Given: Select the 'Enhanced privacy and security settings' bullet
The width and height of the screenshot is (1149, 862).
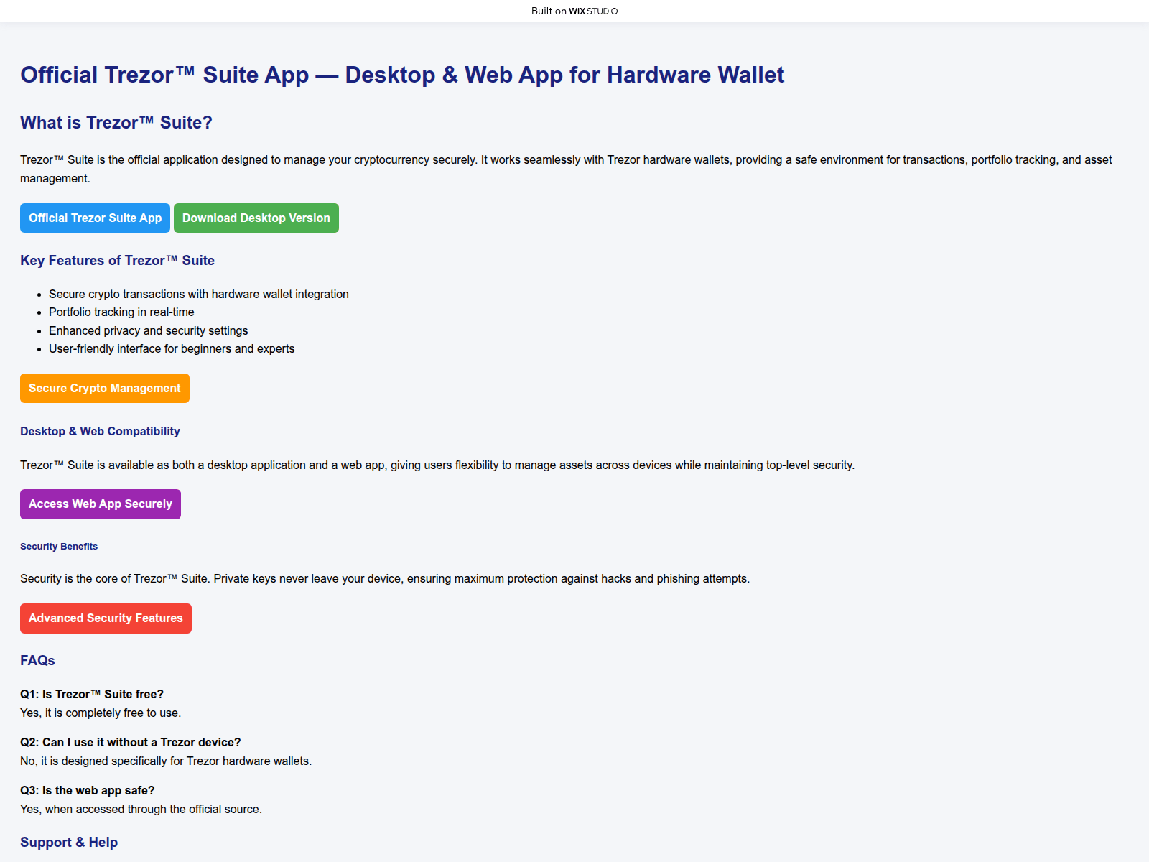Looking at the screenshot, I should 148,331.
